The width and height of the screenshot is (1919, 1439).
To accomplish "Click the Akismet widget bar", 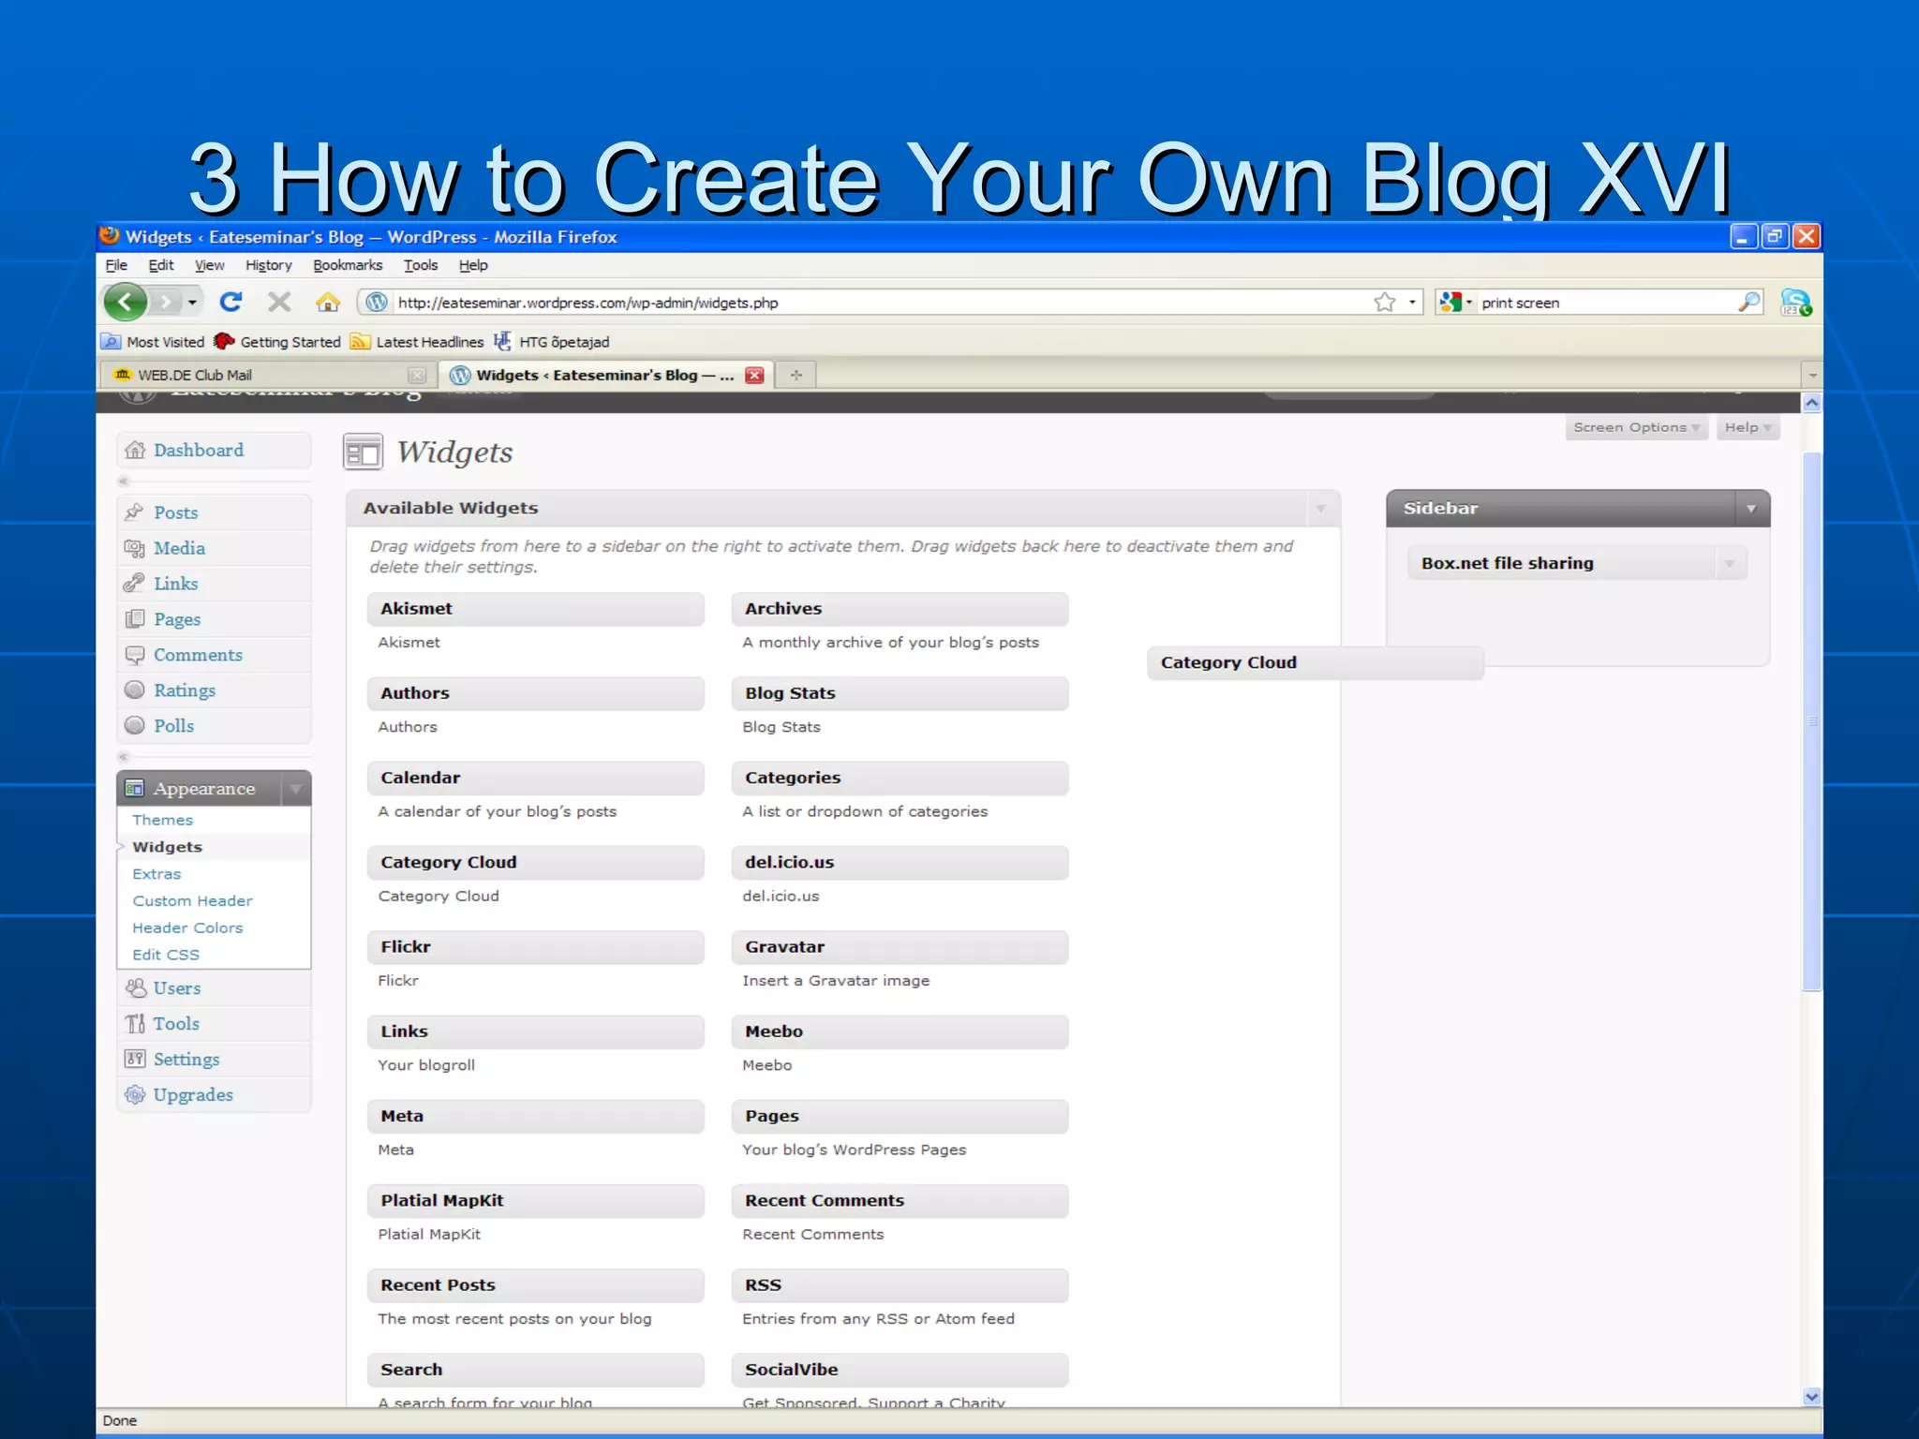I will pos(536,609).
